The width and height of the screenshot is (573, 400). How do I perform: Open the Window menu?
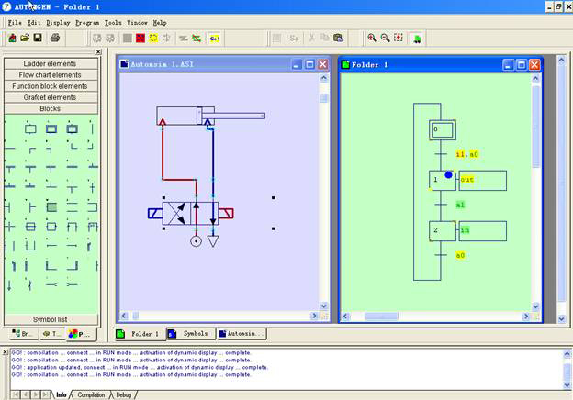click(x=137, y=23)
